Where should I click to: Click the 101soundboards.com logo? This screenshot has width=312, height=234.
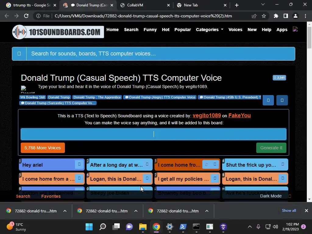coord(58,32)
